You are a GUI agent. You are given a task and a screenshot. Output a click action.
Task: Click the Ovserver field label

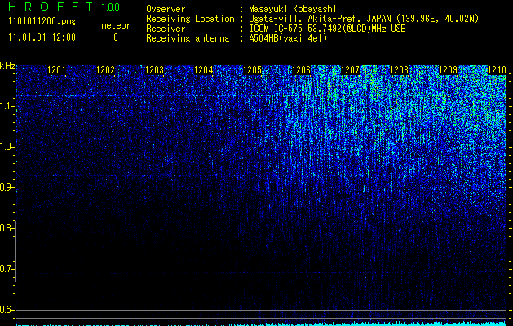tap(166, 9)
